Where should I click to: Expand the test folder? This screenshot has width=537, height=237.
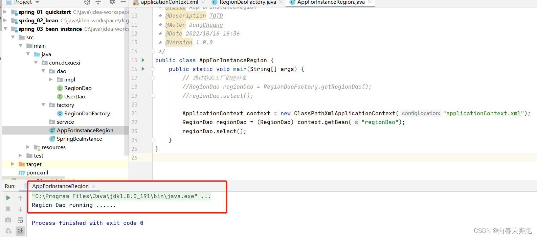[x=20, y=156]
